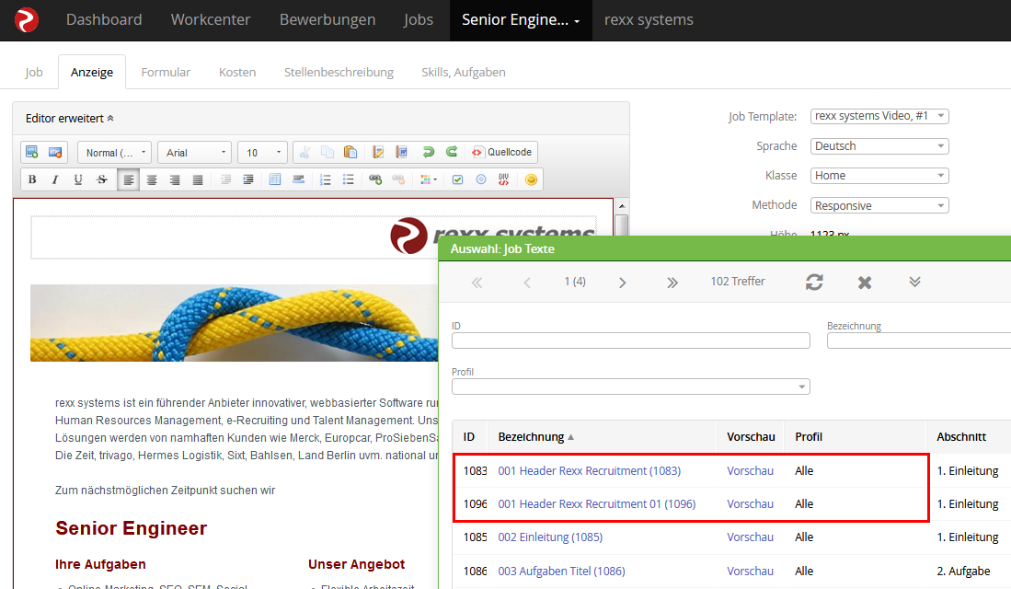Open the Jobs menu item
1011x589 pixels.
coord(418,20)
